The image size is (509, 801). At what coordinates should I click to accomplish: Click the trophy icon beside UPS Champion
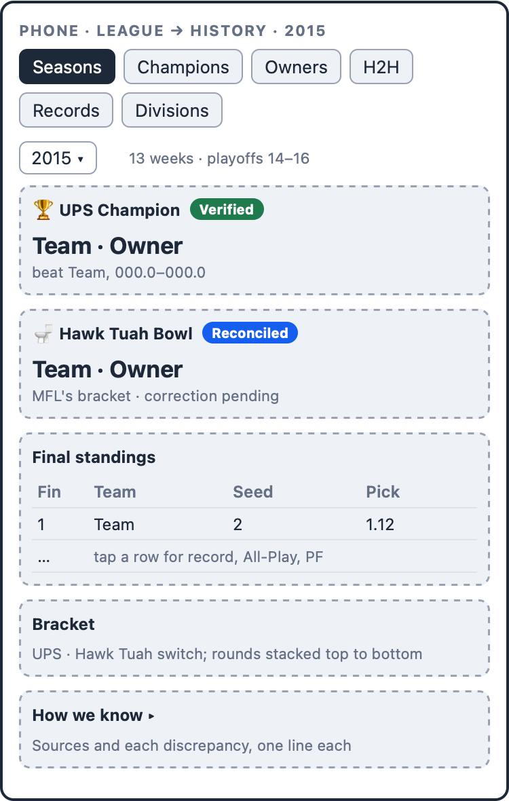(x=43, y=210)
